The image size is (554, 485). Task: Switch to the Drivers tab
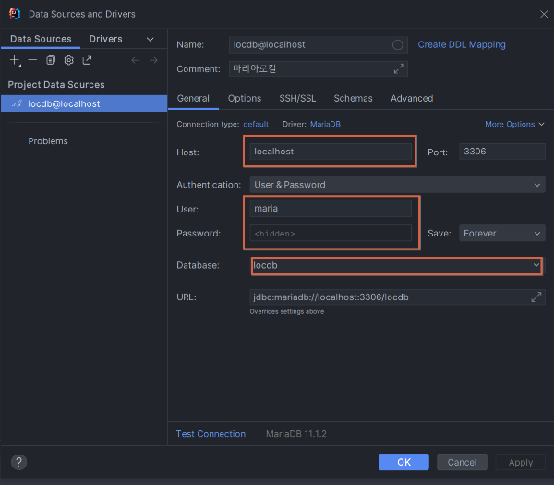pos(105,39)
